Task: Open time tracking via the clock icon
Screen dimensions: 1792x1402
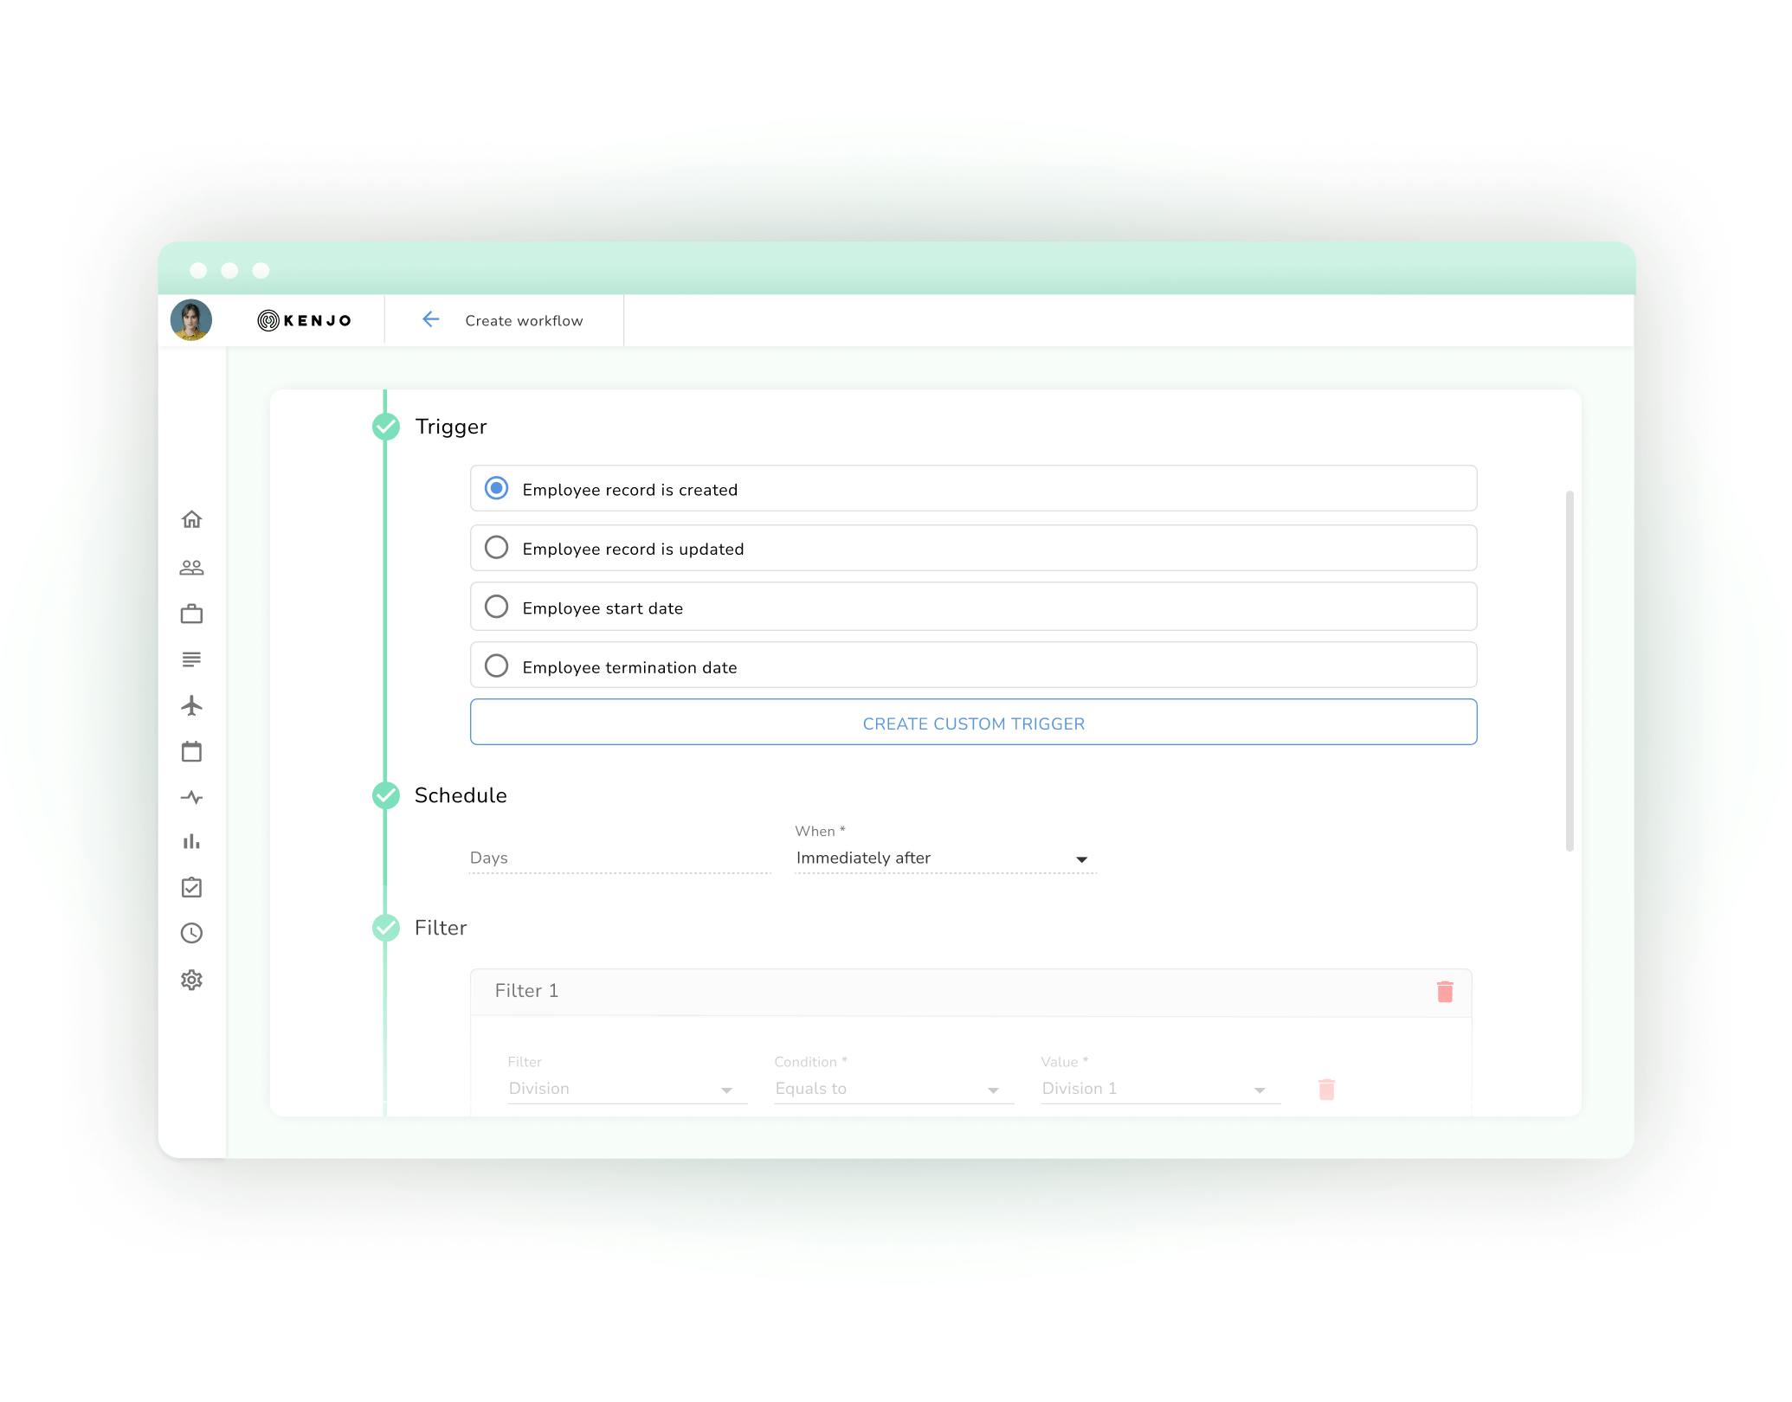Action: pyautogui.click(x=192, y=933)
